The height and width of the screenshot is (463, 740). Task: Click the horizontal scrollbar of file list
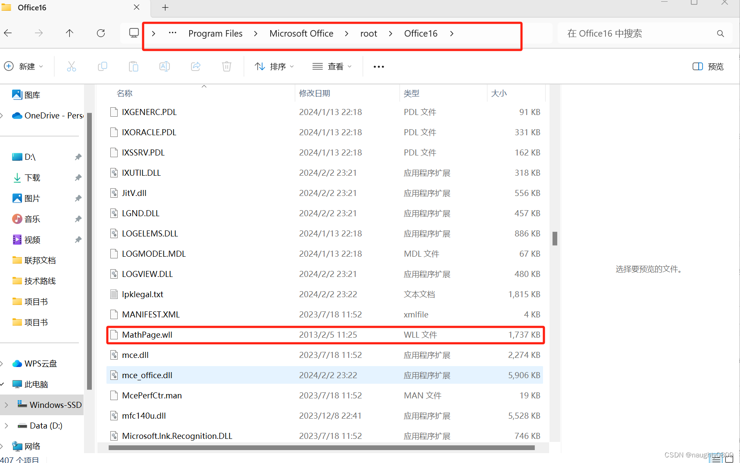[x=322, y=447]
